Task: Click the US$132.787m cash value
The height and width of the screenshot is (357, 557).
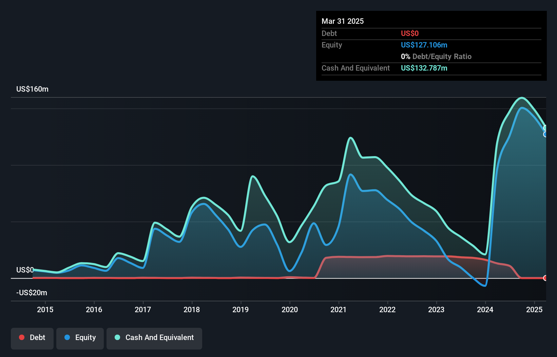Action: point(424,68)
